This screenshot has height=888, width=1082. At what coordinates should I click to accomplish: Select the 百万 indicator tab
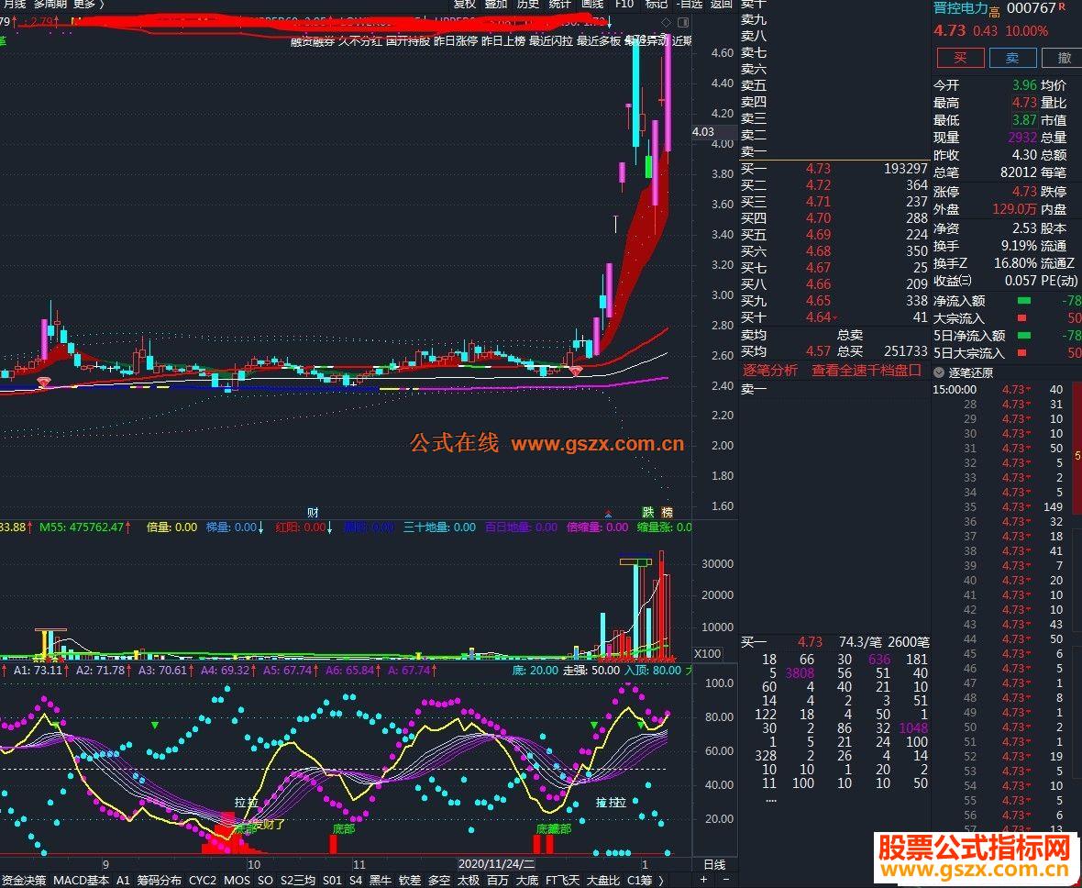498,881
